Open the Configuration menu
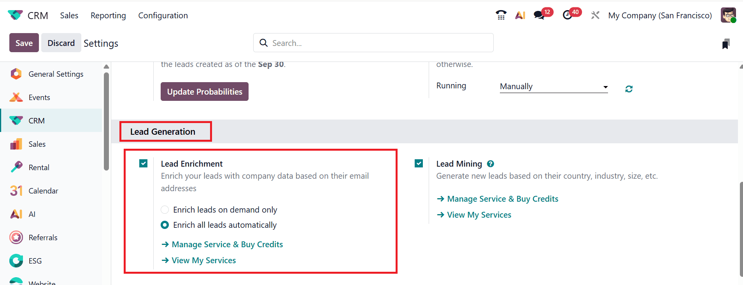The height and width of the screenshot is (285, 743). (163, 16)
